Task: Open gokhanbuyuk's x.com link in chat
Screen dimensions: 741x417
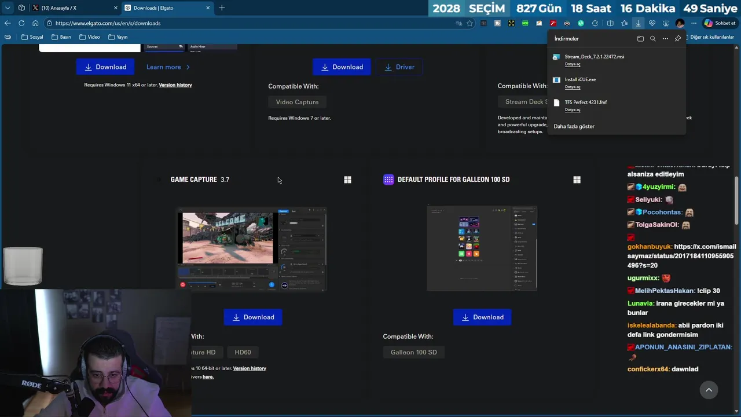Action: click(681, 256)
